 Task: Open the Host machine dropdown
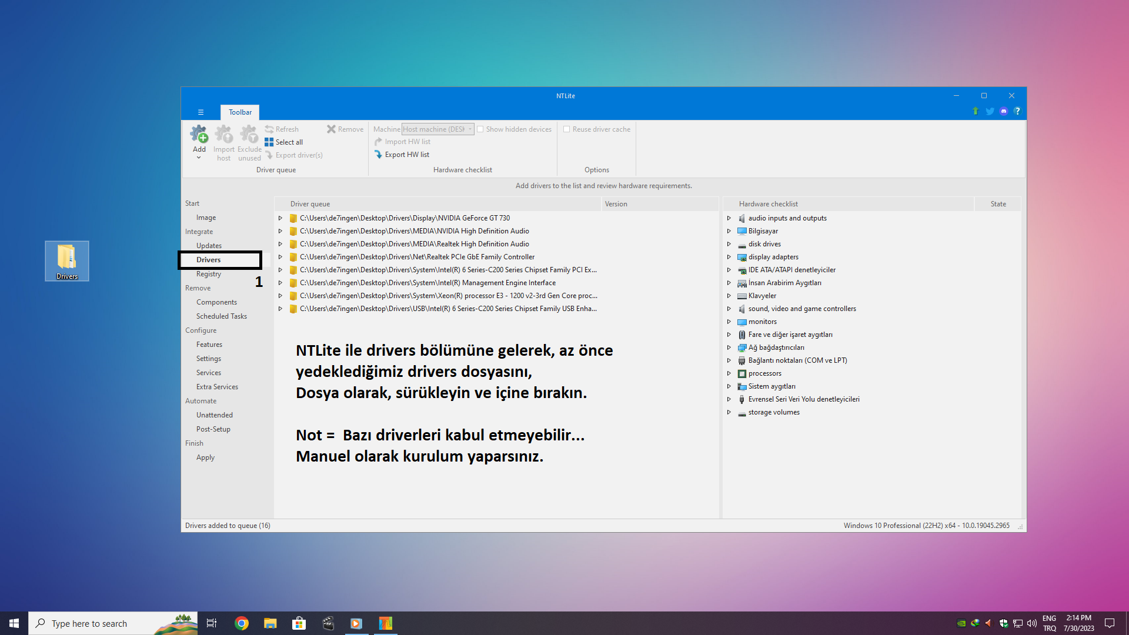[437, 129]
